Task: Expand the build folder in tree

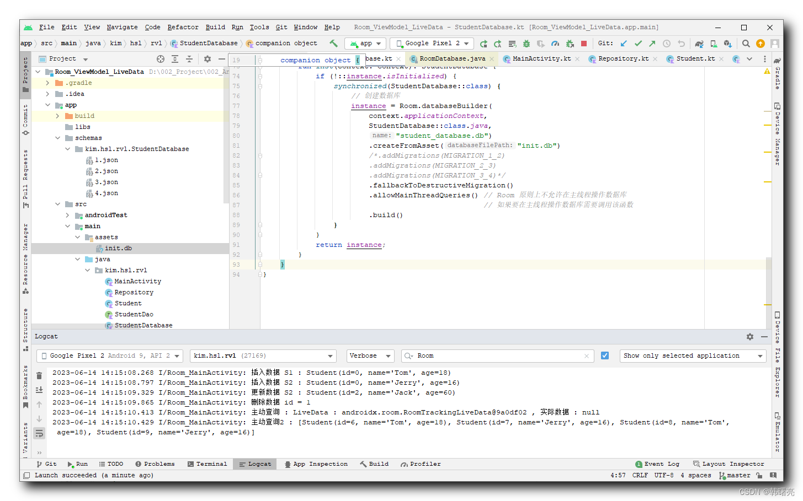Action: click(x=57, y=116)
